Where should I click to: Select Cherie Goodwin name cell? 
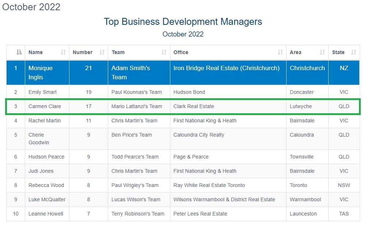pyautogui.click(x=47, y=139)
